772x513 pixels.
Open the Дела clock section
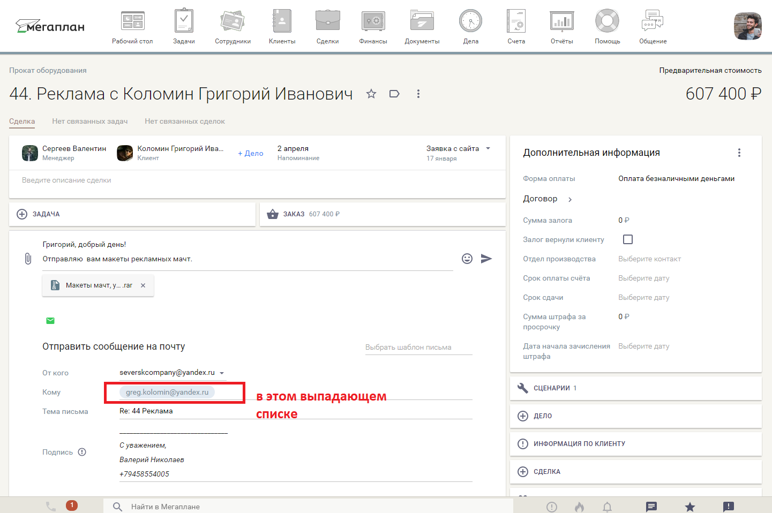471,27
